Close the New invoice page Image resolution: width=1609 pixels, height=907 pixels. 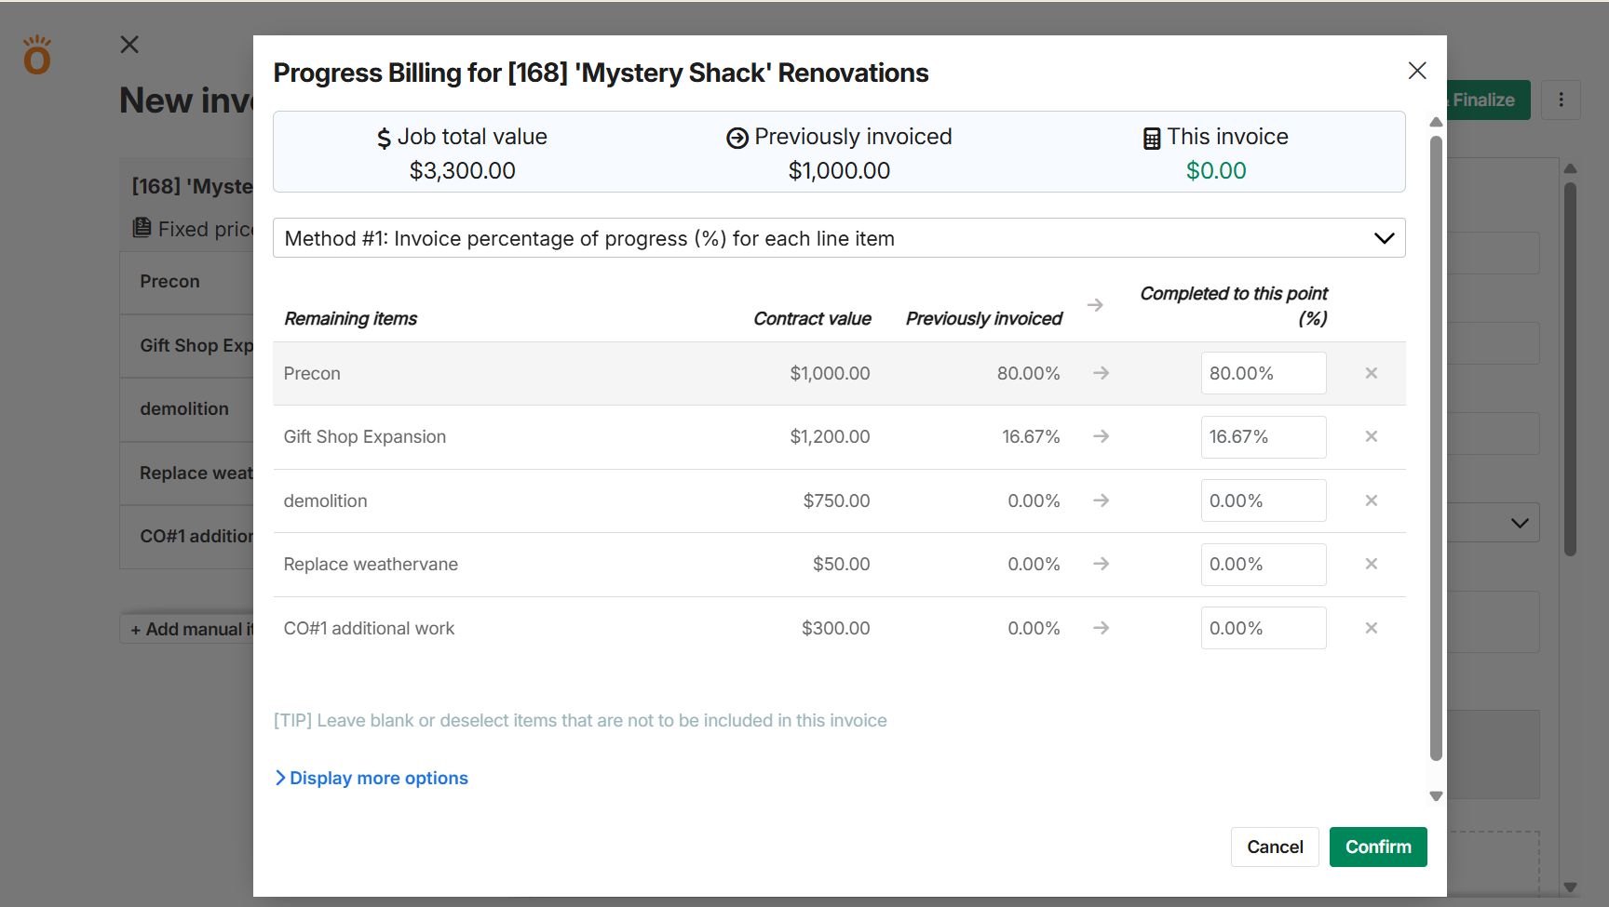(129, 45)
